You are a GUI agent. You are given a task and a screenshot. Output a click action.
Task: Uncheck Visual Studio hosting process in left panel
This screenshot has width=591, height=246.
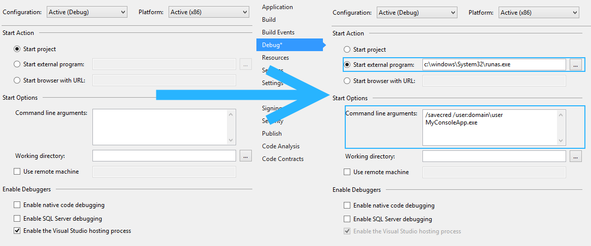(17, 231)
